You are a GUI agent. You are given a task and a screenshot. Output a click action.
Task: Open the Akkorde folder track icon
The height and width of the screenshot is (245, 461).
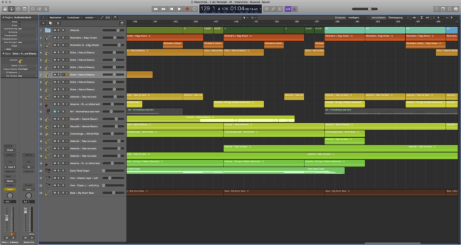pos(48,31)
